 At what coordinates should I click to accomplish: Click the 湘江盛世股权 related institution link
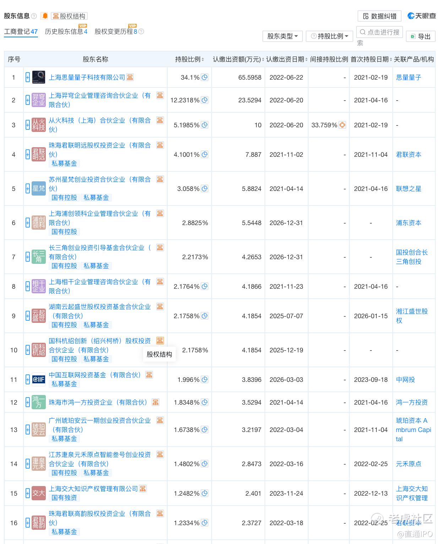pos(412,316)
